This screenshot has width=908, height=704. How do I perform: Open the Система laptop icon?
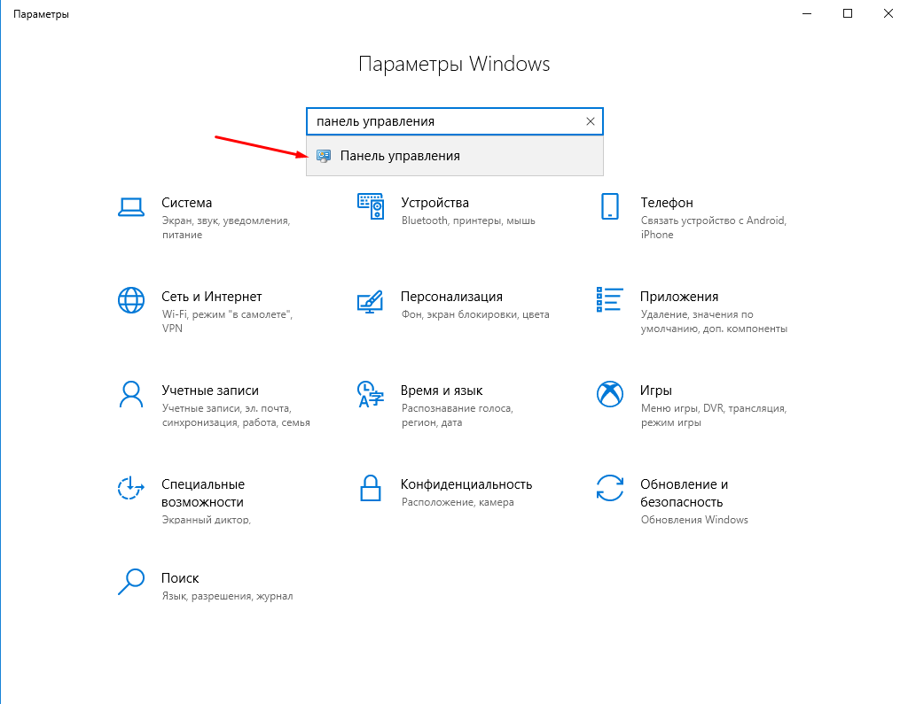click(131, 207)
